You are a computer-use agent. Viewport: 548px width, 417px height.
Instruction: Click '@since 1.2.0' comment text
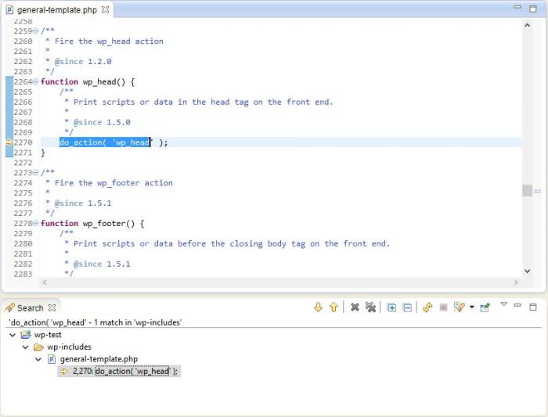point(83,62)
